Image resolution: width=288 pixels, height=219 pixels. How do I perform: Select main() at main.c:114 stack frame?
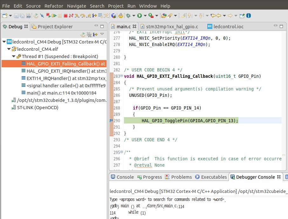point(59,93)
